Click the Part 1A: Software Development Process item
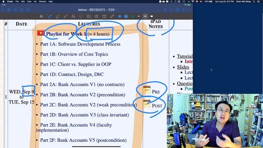 click(80, 44)
